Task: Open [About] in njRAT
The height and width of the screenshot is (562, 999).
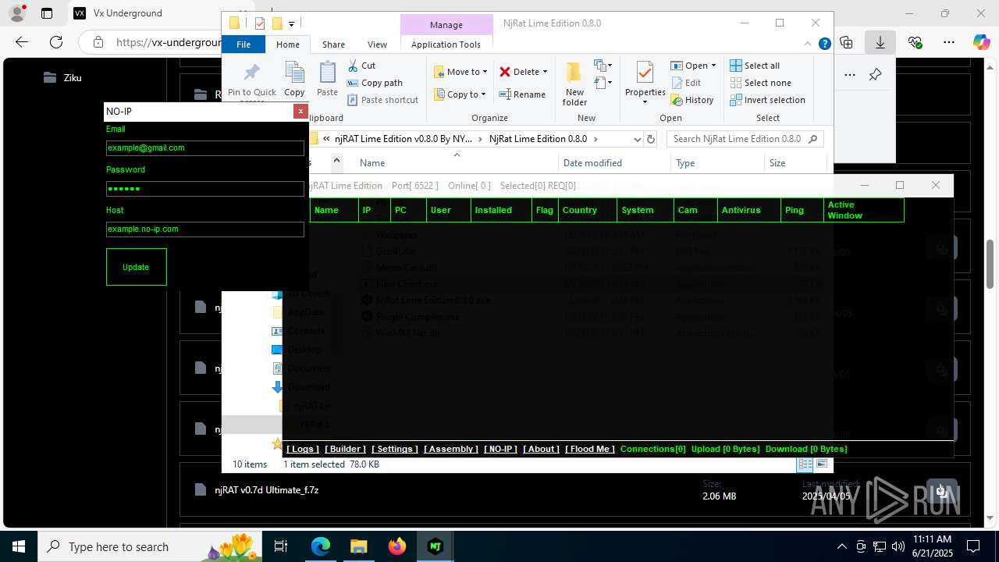Action: tap(541, 449)
